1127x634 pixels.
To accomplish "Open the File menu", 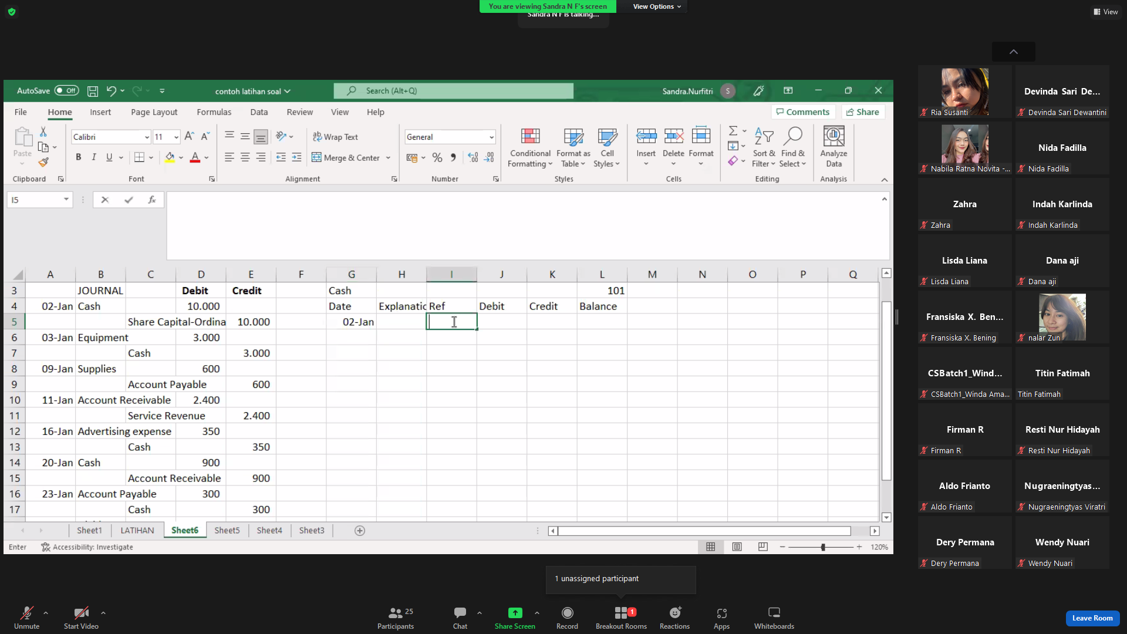I will pos(21,112).
